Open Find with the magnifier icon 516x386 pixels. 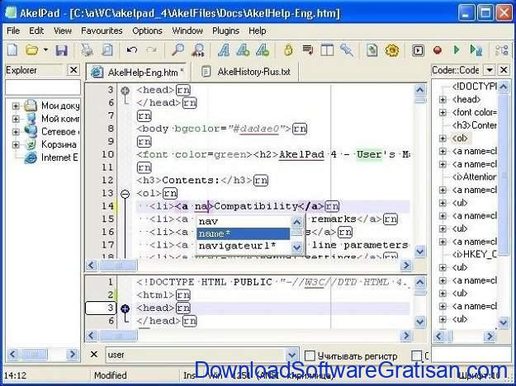178,50
